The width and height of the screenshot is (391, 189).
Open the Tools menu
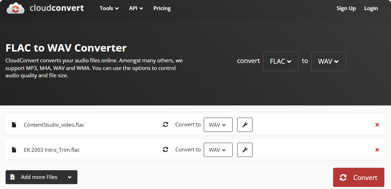click(x=109, y=8)
